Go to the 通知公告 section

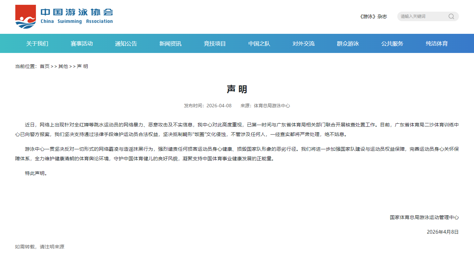coord(126,43)
